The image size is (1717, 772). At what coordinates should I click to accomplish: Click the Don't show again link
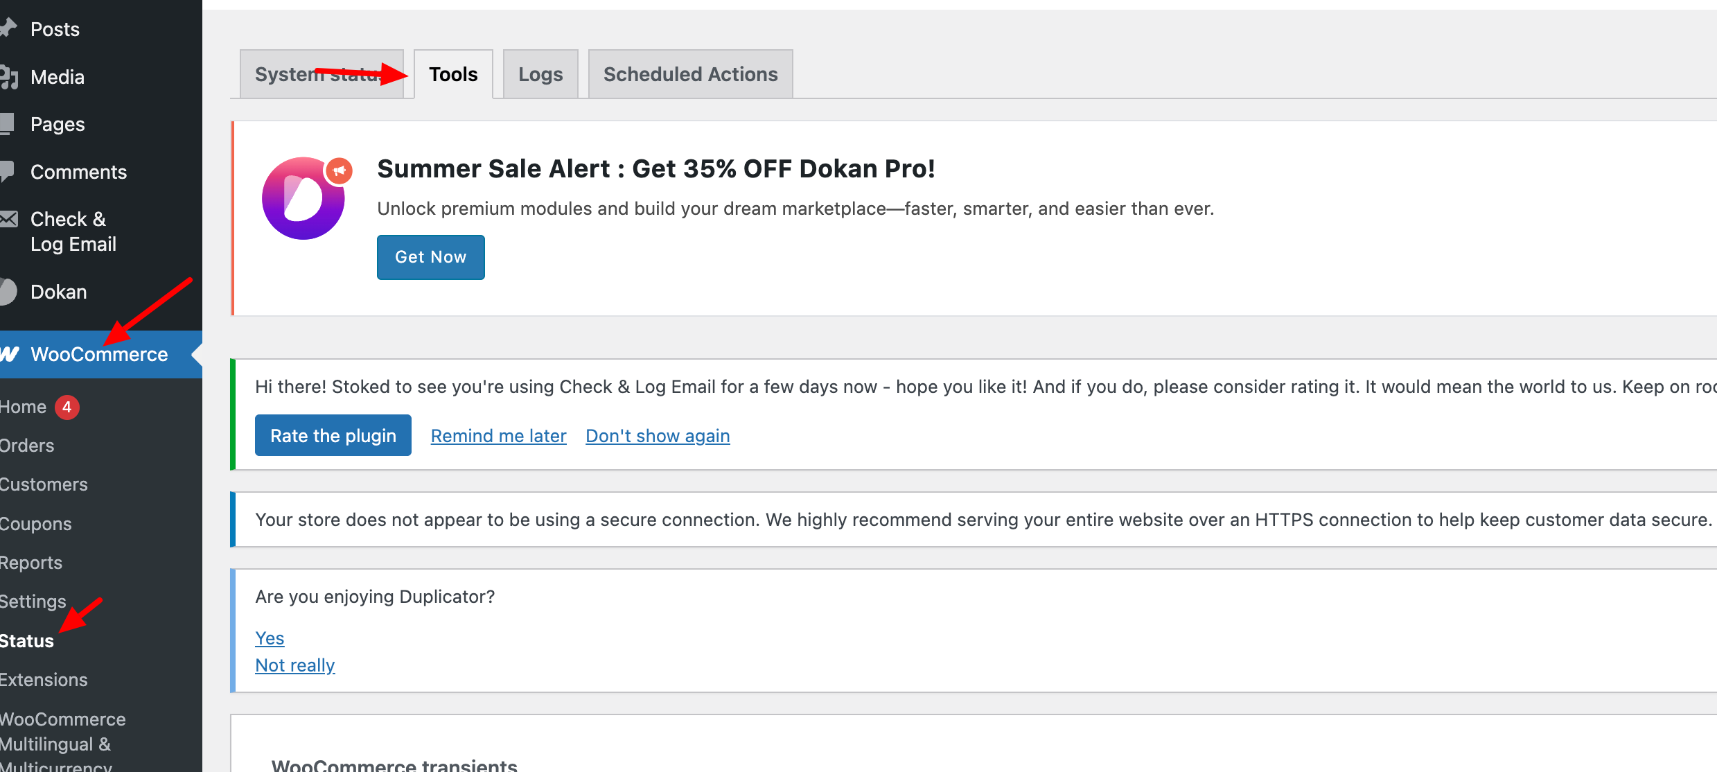coord(658,436)
